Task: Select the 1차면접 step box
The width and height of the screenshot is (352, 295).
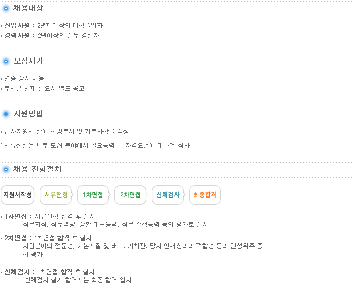Action: coord(93,195)
